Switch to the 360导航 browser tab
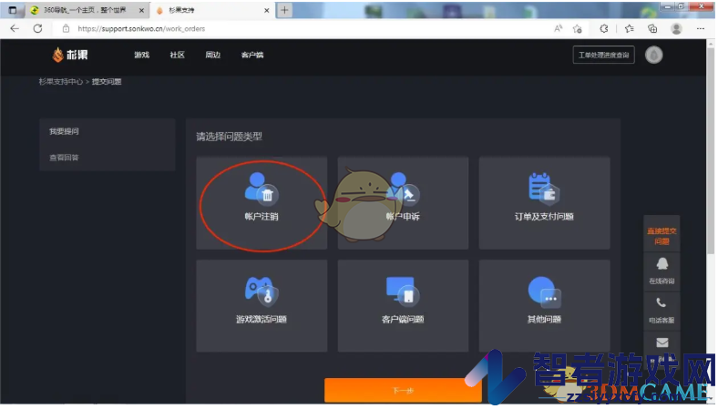The image size is (718, 409). tap(87, 10)
